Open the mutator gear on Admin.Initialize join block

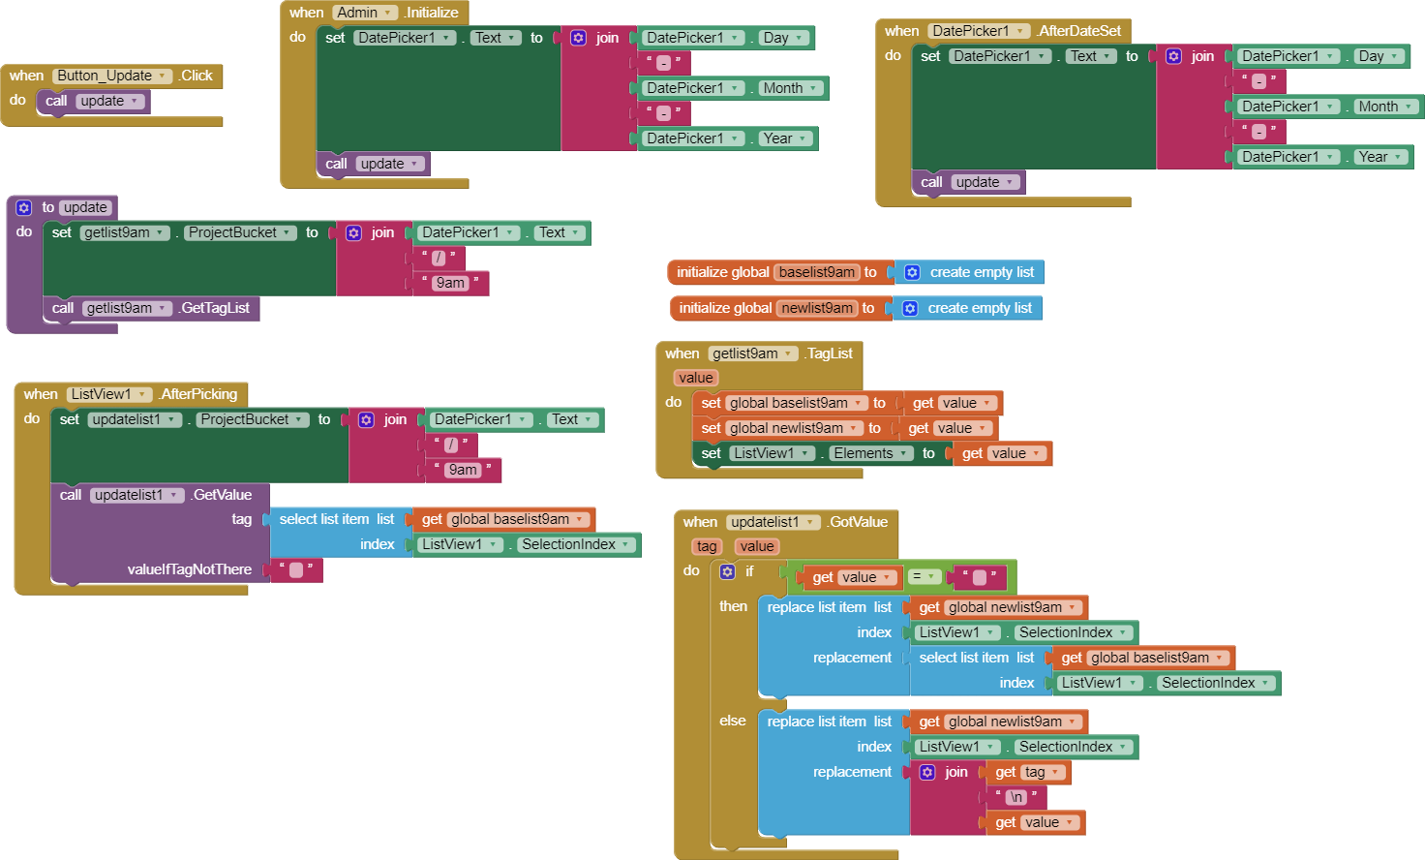(x=577, y=37)
